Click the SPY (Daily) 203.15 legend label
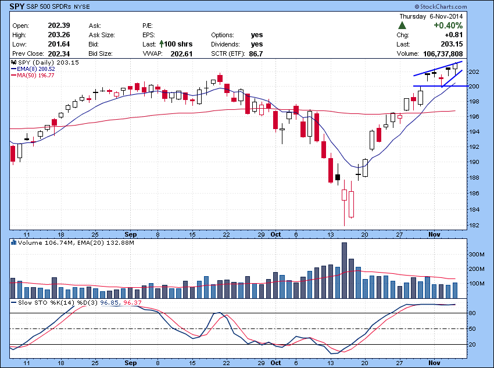 pyautogui.click(x=48, y=62)
